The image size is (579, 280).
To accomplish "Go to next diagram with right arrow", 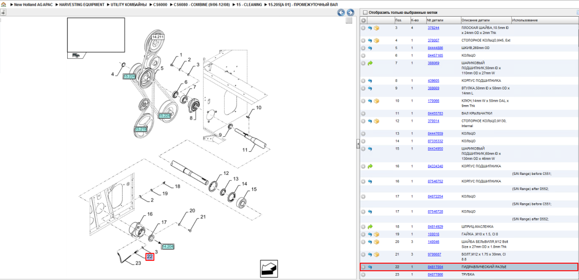I will tap(350, 13).
